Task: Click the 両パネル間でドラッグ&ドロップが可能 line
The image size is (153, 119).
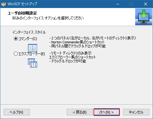Action: click(x=77, y=46)
